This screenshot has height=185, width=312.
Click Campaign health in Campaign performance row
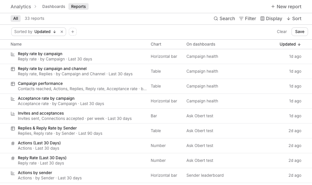pos(202,86)
